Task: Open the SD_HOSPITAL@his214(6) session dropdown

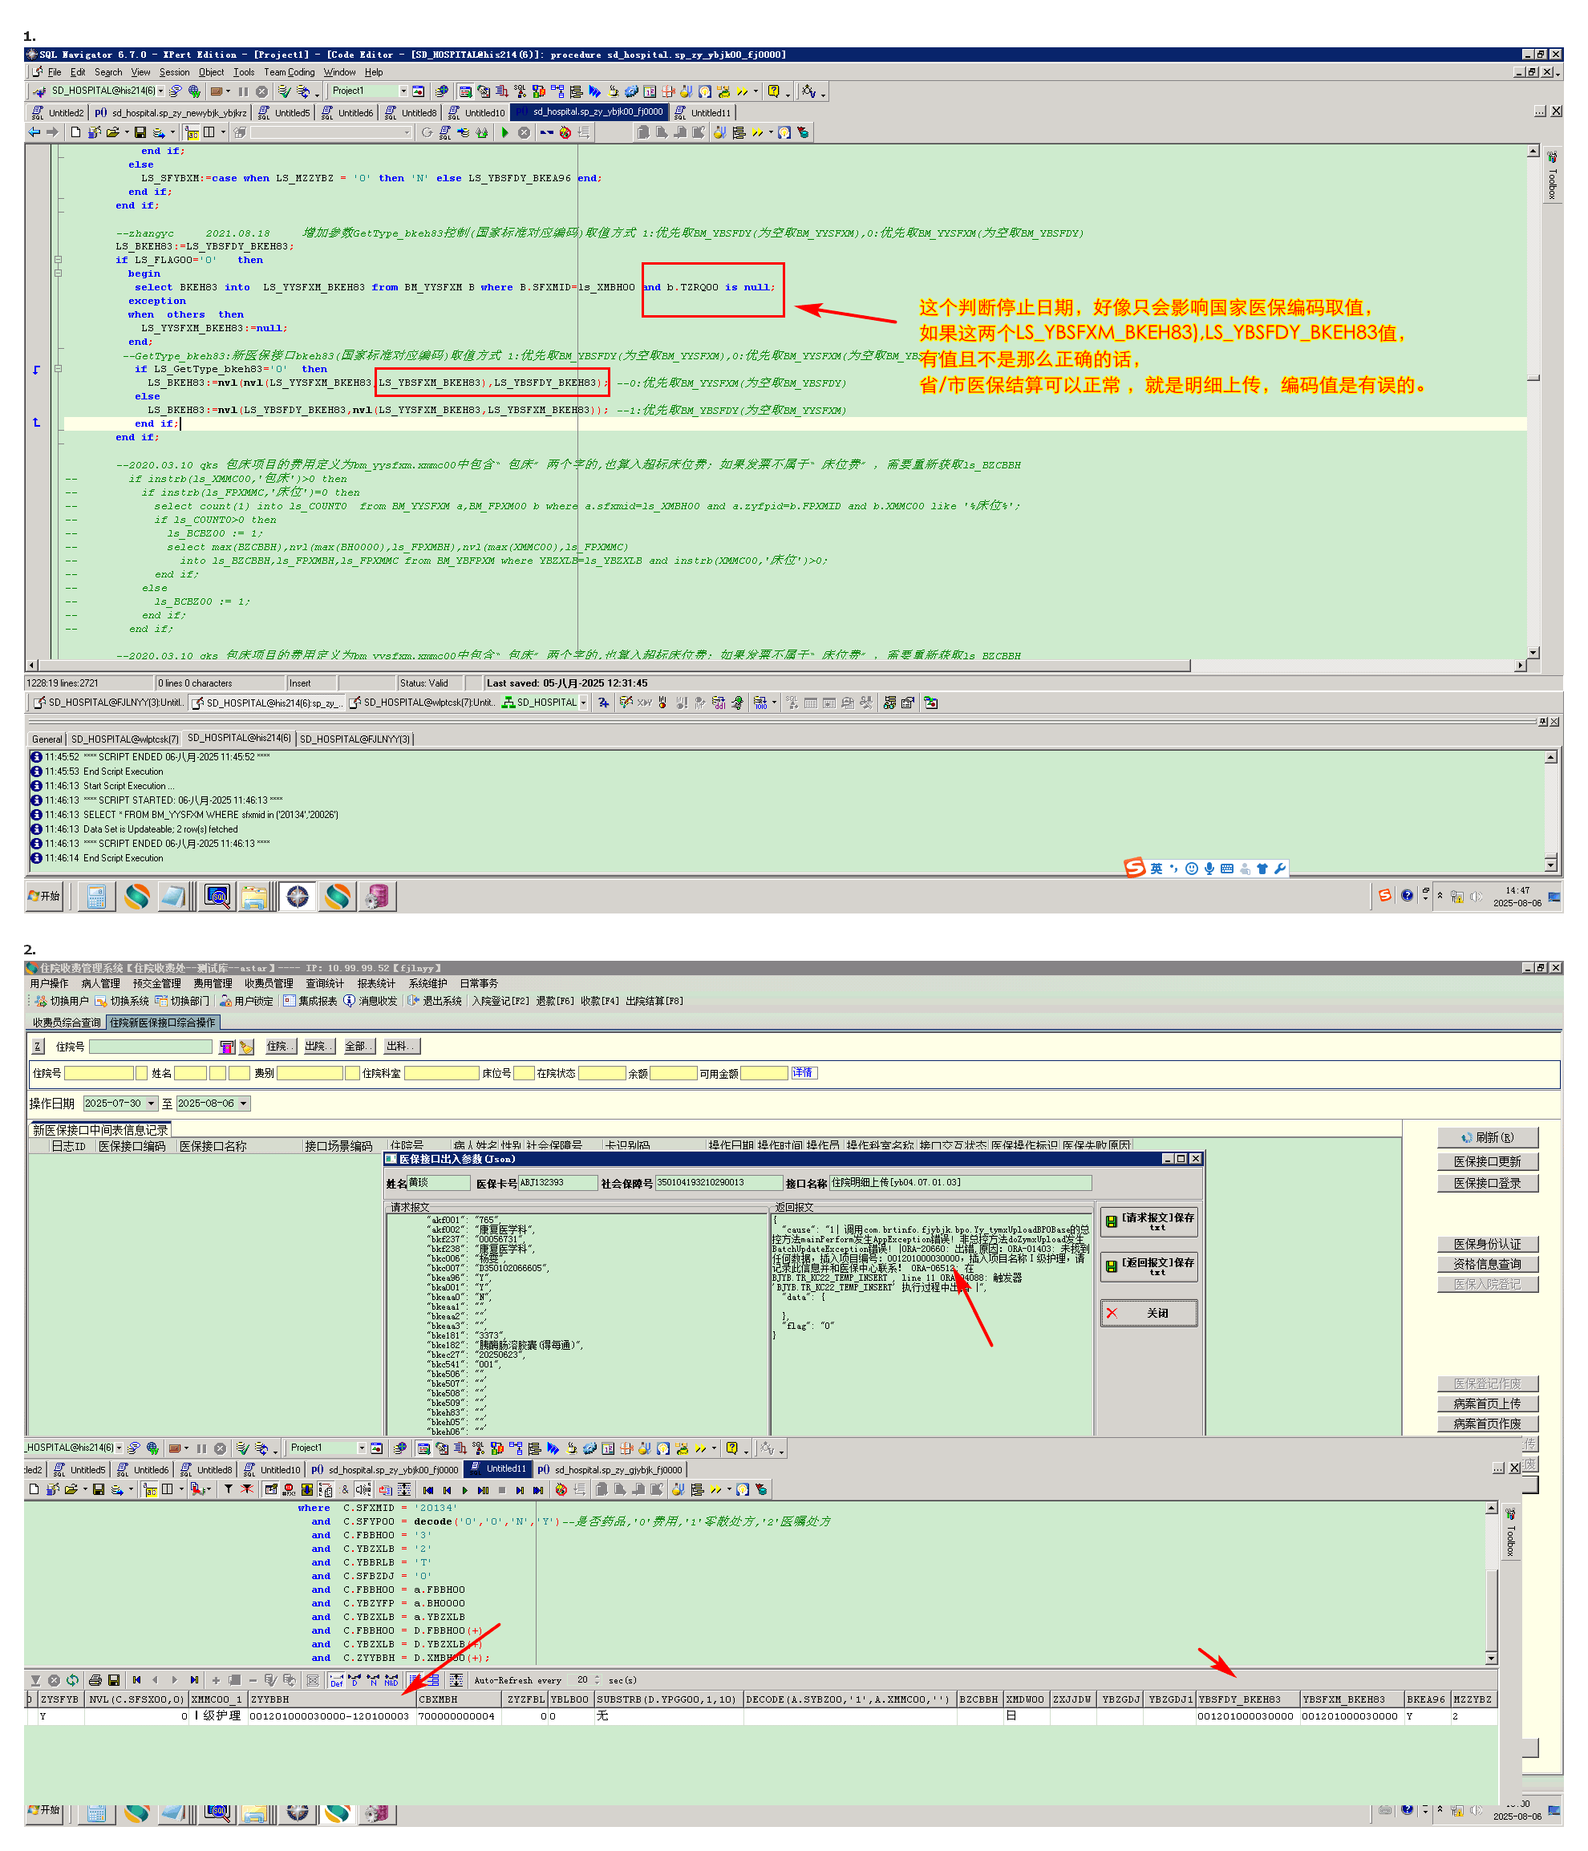Action: click(160, 91)
